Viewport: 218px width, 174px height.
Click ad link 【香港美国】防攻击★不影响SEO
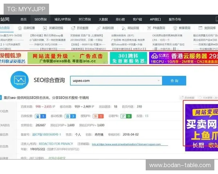coord(88,49)
